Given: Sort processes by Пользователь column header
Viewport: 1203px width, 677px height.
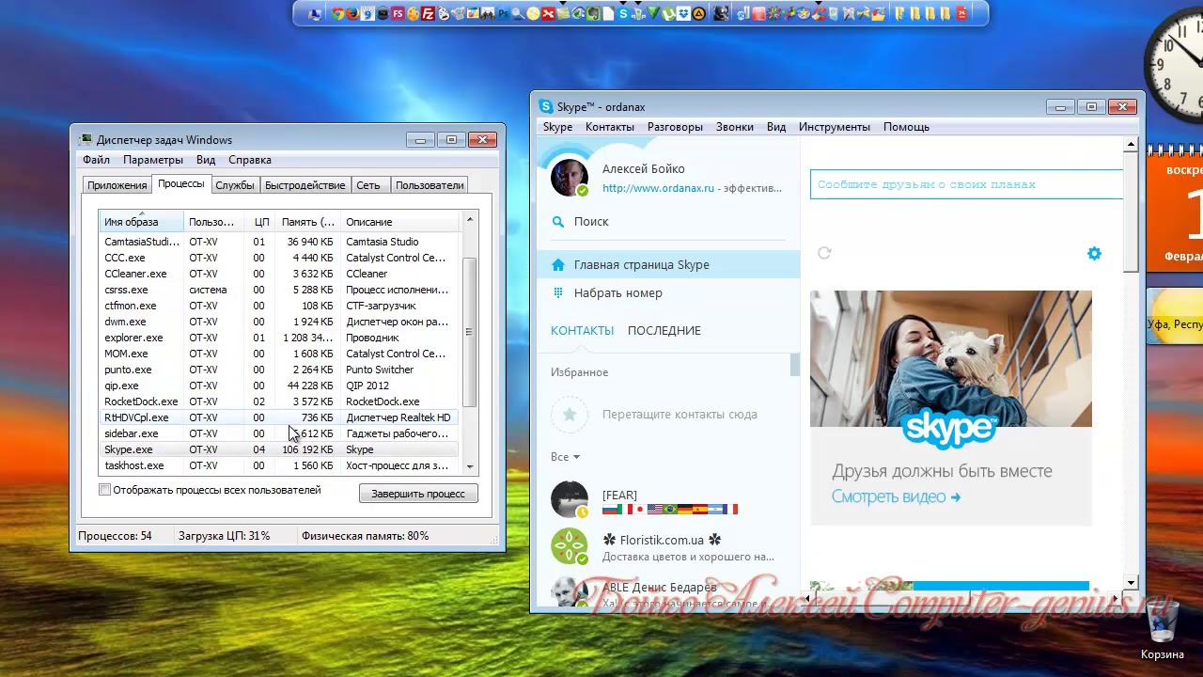Looking at the screenshot, I should click(x=214, y=222).
